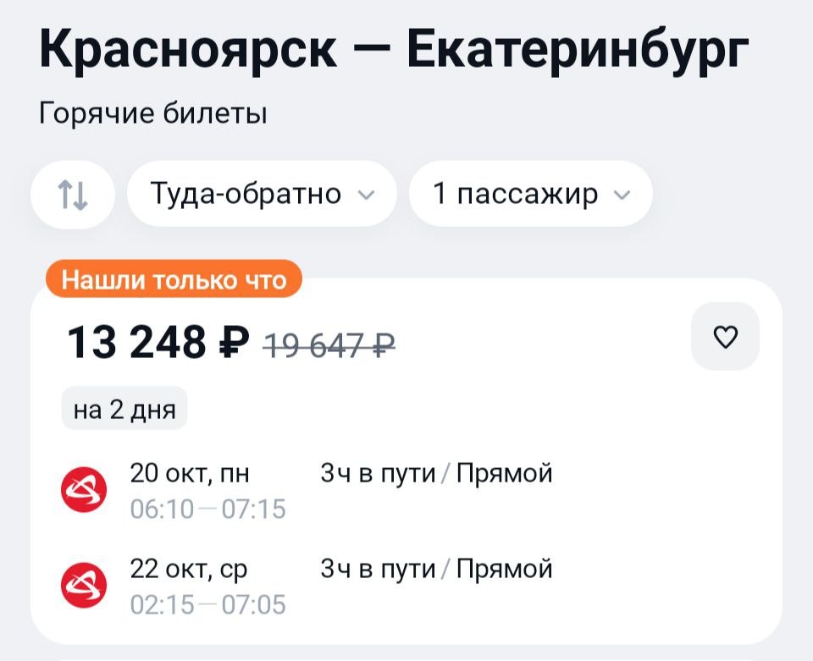Image resolution: width=813 pixels, height=661 pixels.
Task: Click the Горячие билеты subtitle
Action: pyautogui.click(x=153, y=113)
